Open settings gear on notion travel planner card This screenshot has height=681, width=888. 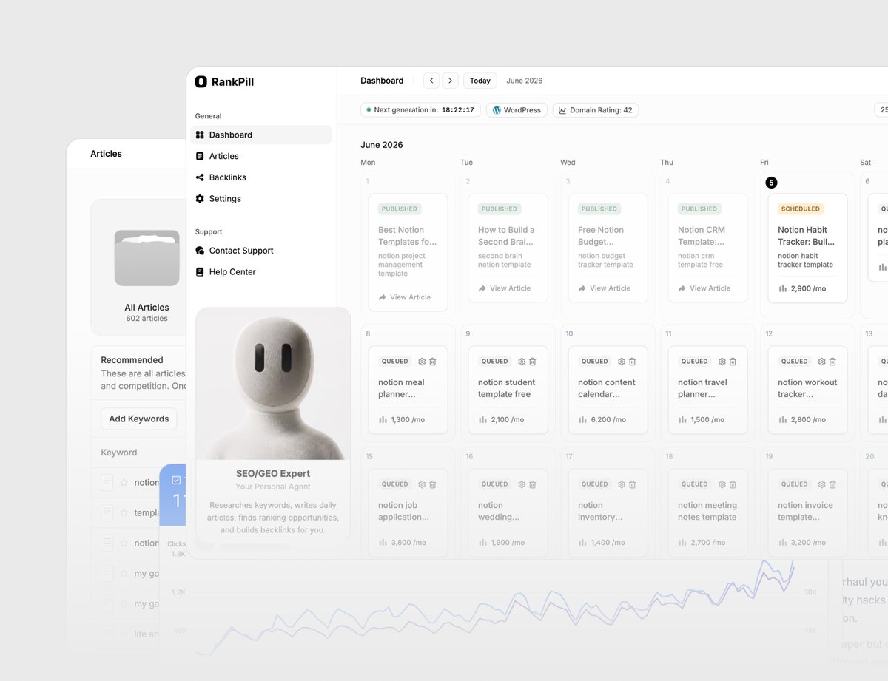click(x=721, y=362)
